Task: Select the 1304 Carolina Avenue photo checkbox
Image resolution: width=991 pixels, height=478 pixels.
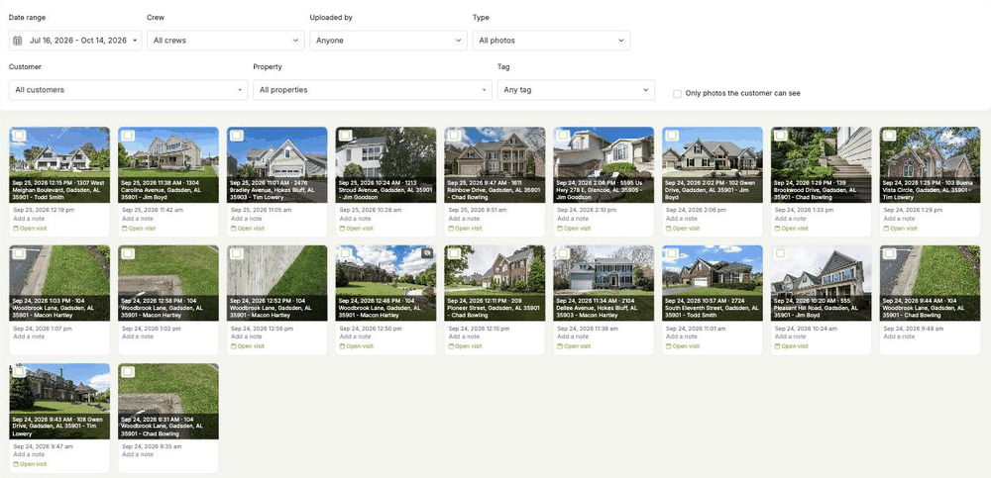Action: click(x=128, y=136)
